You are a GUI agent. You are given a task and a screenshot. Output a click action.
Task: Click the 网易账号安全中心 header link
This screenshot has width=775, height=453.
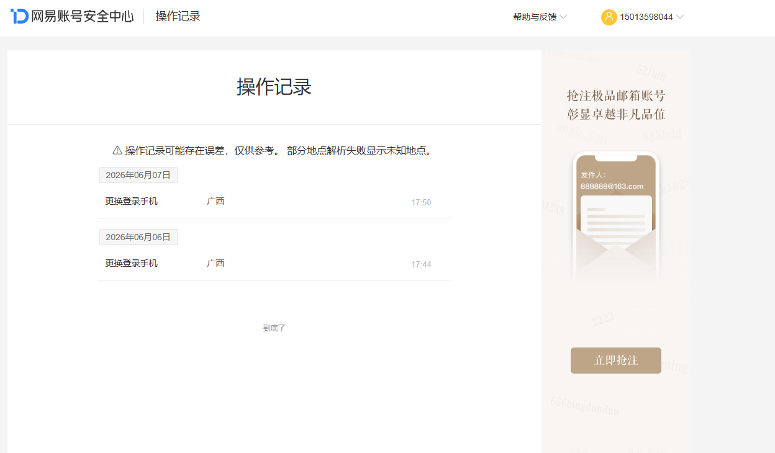coord(82,16)
